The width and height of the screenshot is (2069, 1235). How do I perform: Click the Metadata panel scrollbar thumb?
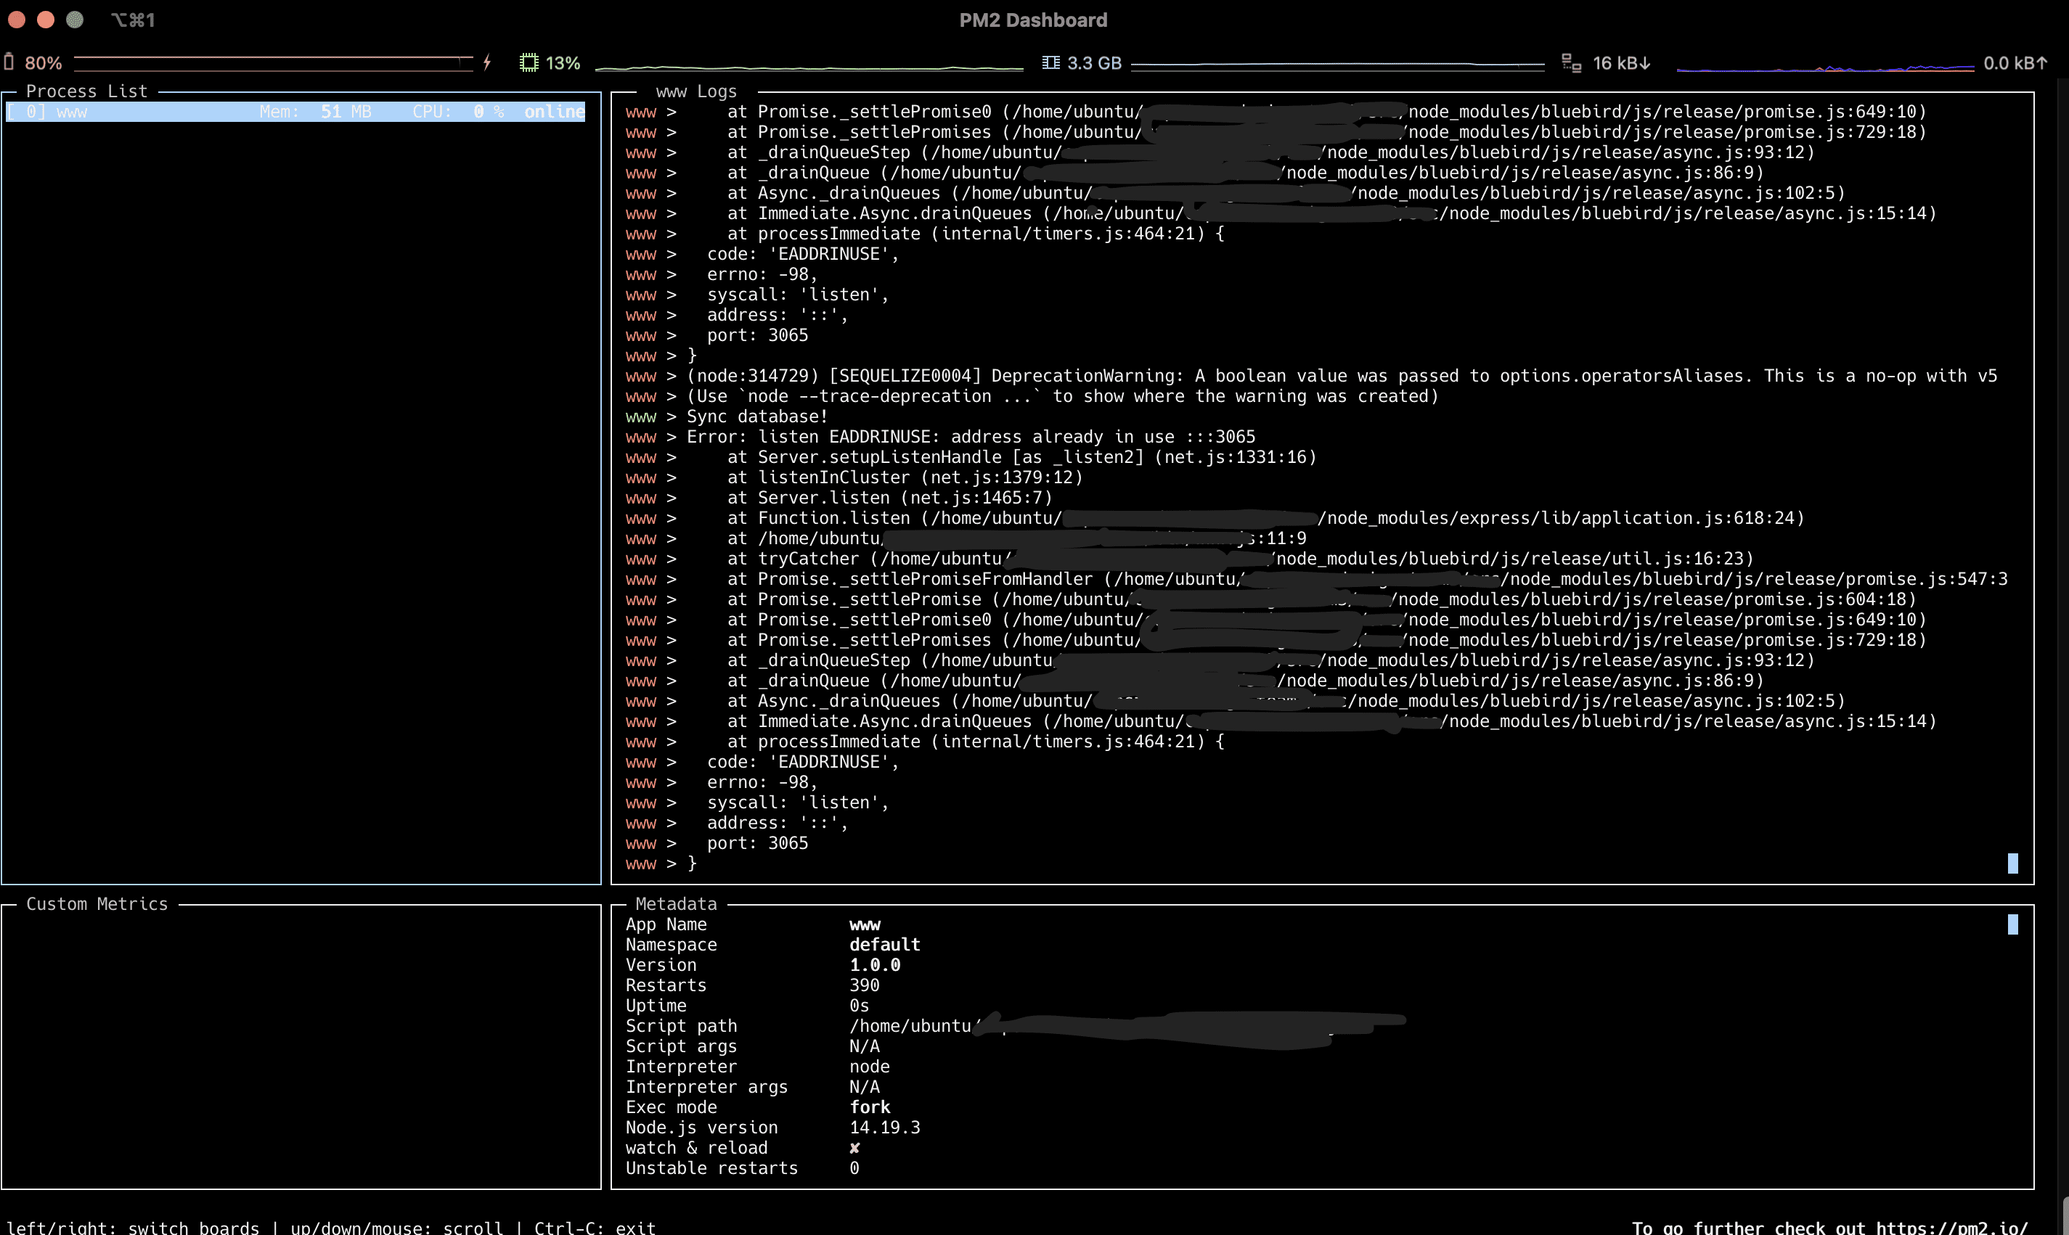2012,924
